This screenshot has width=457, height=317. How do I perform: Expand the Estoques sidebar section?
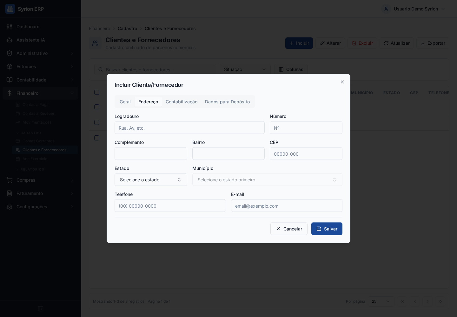(x=41, y=67)
